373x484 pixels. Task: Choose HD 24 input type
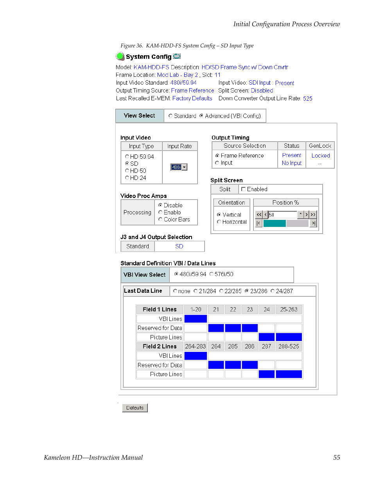tap(127, 178)
